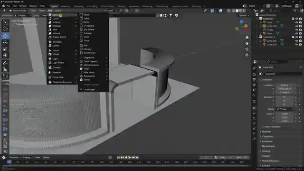
Task: Collapse Collection 2 tree in outliner
Action: pyautogui.click(x=257, y=37)
